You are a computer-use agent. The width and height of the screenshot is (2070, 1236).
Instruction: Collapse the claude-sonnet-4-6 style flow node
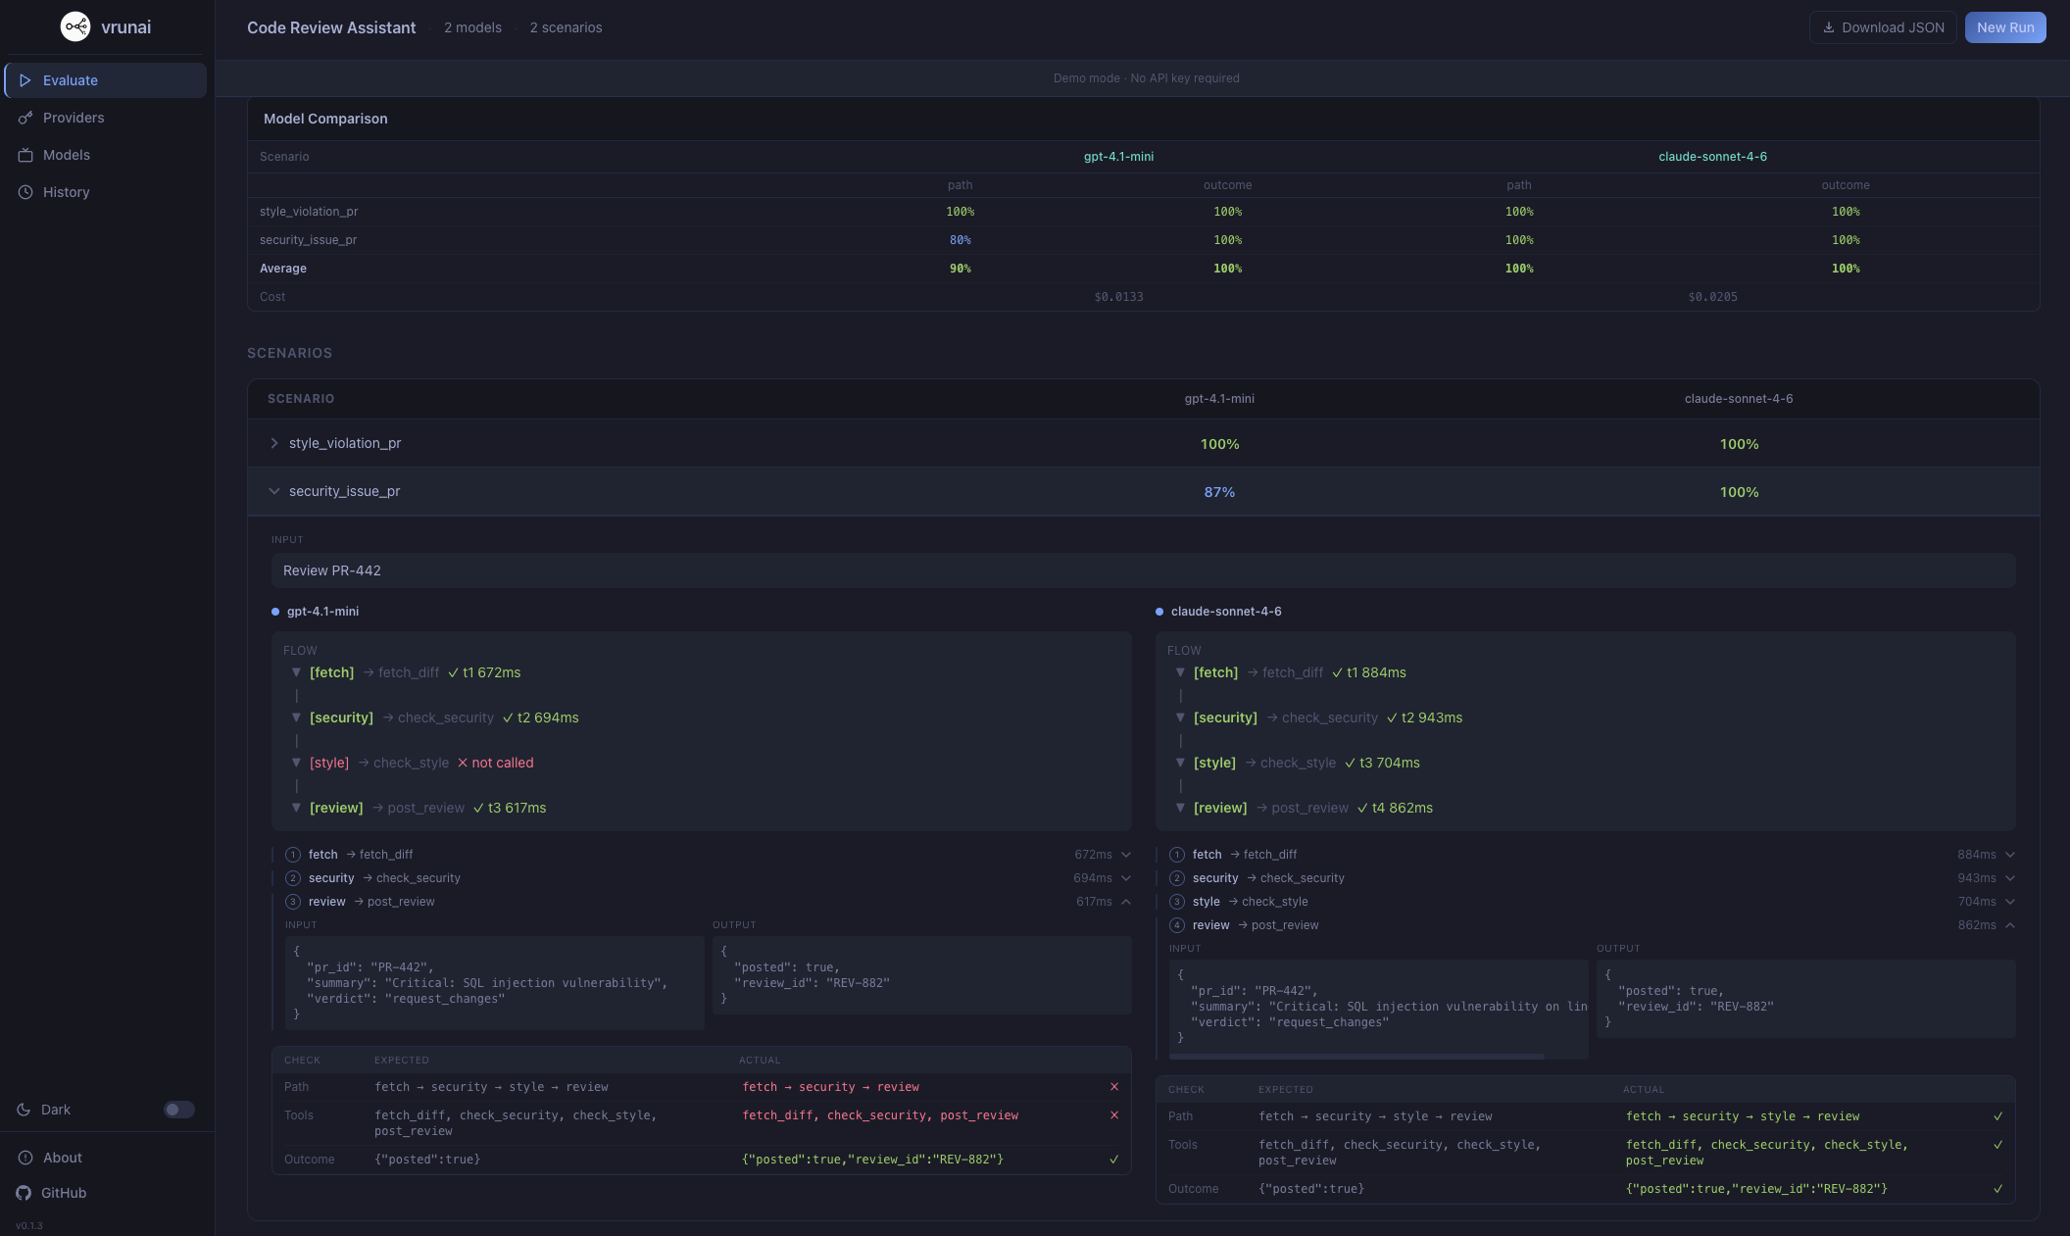click(1180, 763)
